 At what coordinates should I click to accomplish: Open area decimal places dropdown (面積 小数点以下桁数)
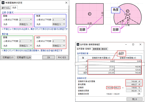pyautogui.click(x=26, y=41)
